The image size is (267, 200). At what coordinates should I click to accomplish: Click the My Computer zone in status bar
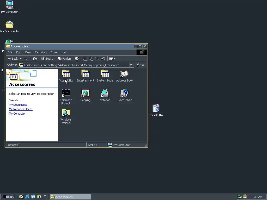(x=119, y=145)
